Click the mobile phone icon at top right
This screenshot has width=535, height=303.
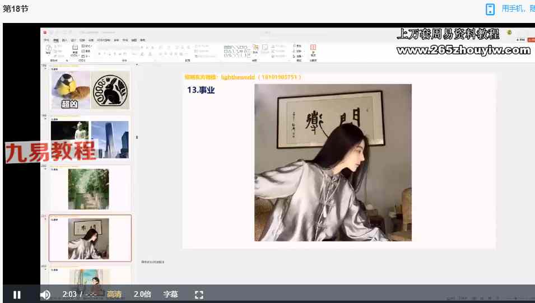490,9
